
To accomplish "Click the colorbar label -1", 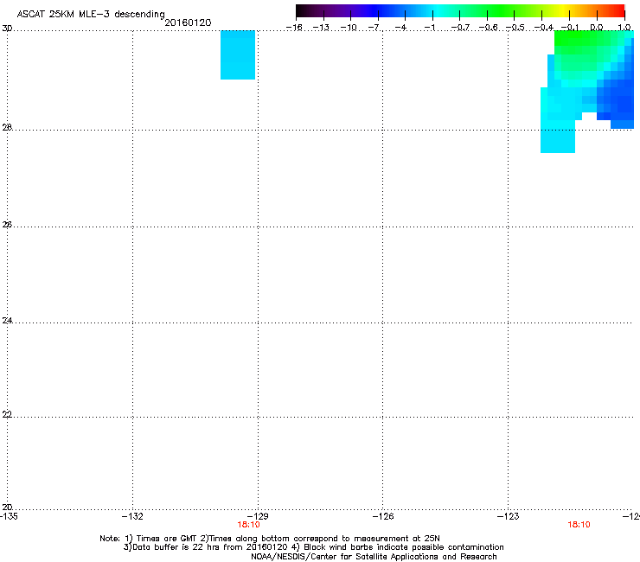I will [429, 28].
